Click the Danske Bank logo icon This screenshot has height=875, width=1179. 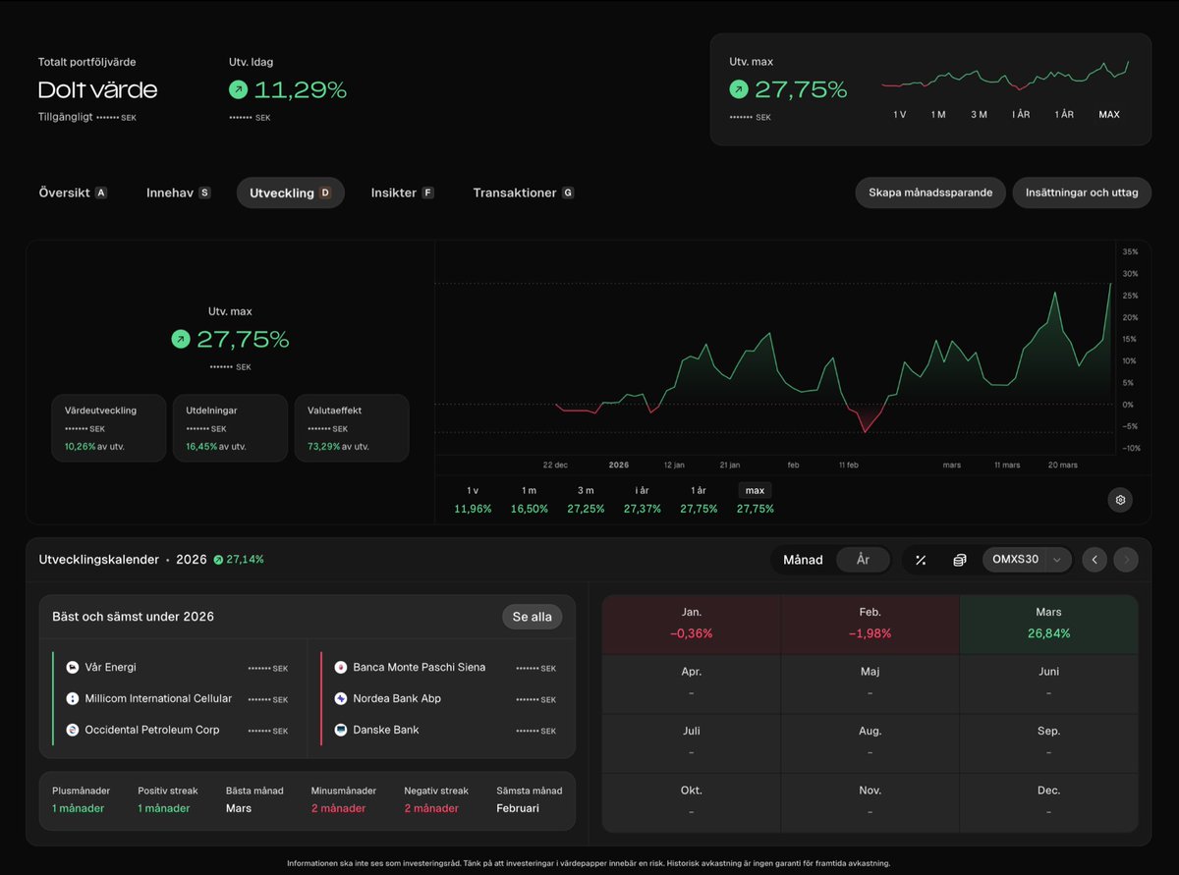point(341,731)
